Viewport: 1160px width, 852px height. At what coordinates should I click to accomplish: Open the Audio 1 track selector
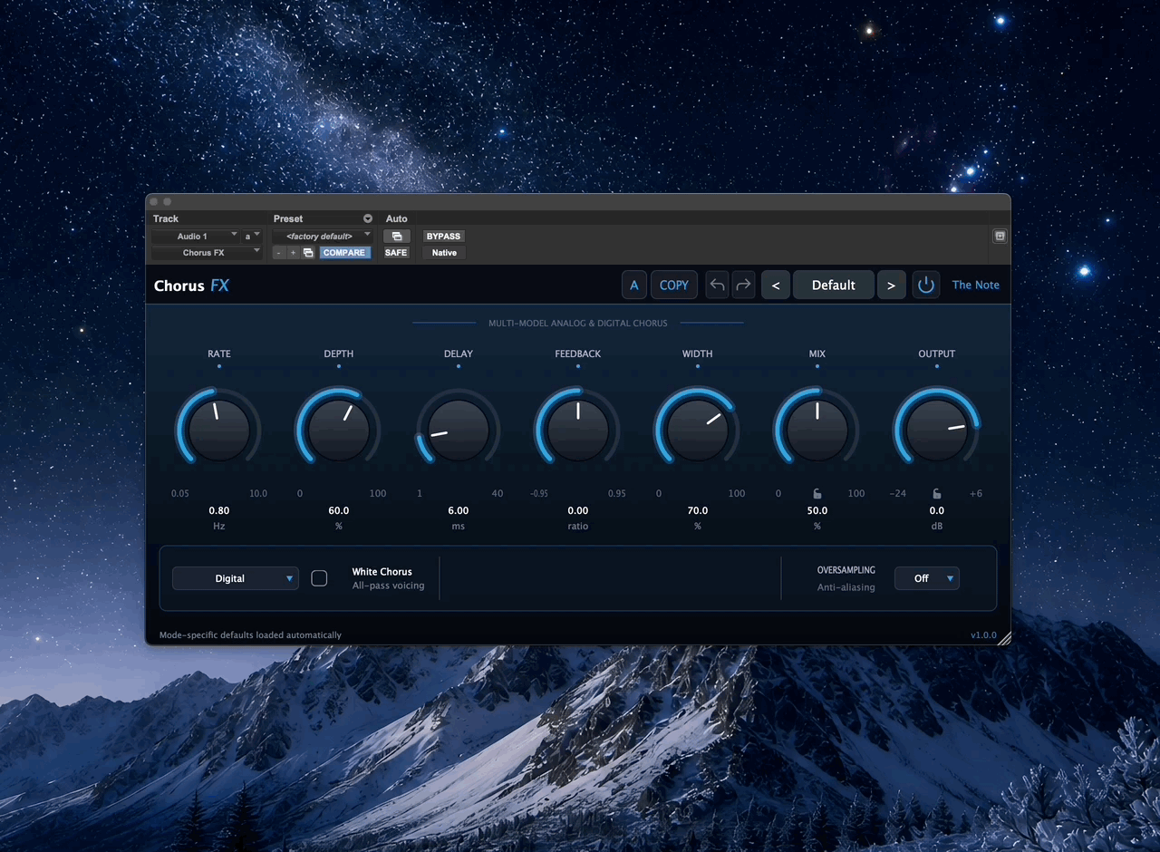pyautogui.click(x=195, y=237)
